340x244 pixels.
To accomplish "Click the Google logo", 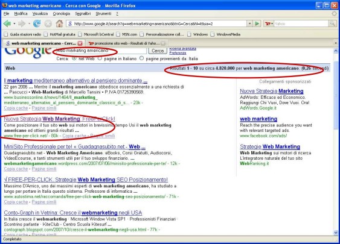I will (x=28, y=52).
